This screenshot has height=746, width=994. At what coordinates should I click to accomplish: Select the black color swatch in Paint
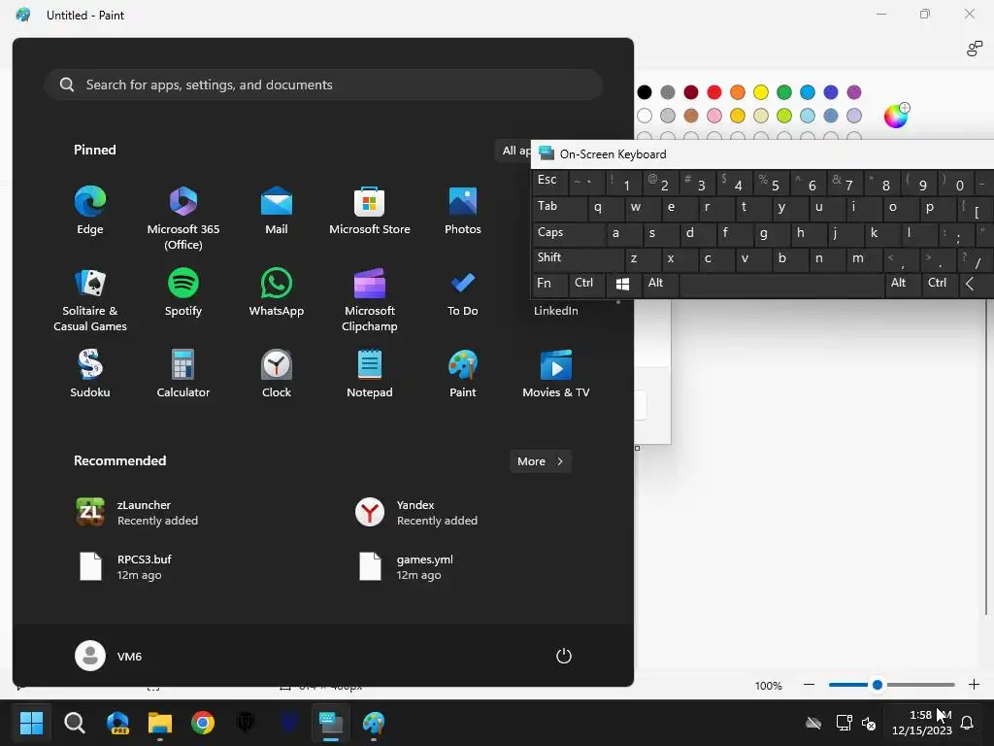pyautogui.click(x=645, y=92)
